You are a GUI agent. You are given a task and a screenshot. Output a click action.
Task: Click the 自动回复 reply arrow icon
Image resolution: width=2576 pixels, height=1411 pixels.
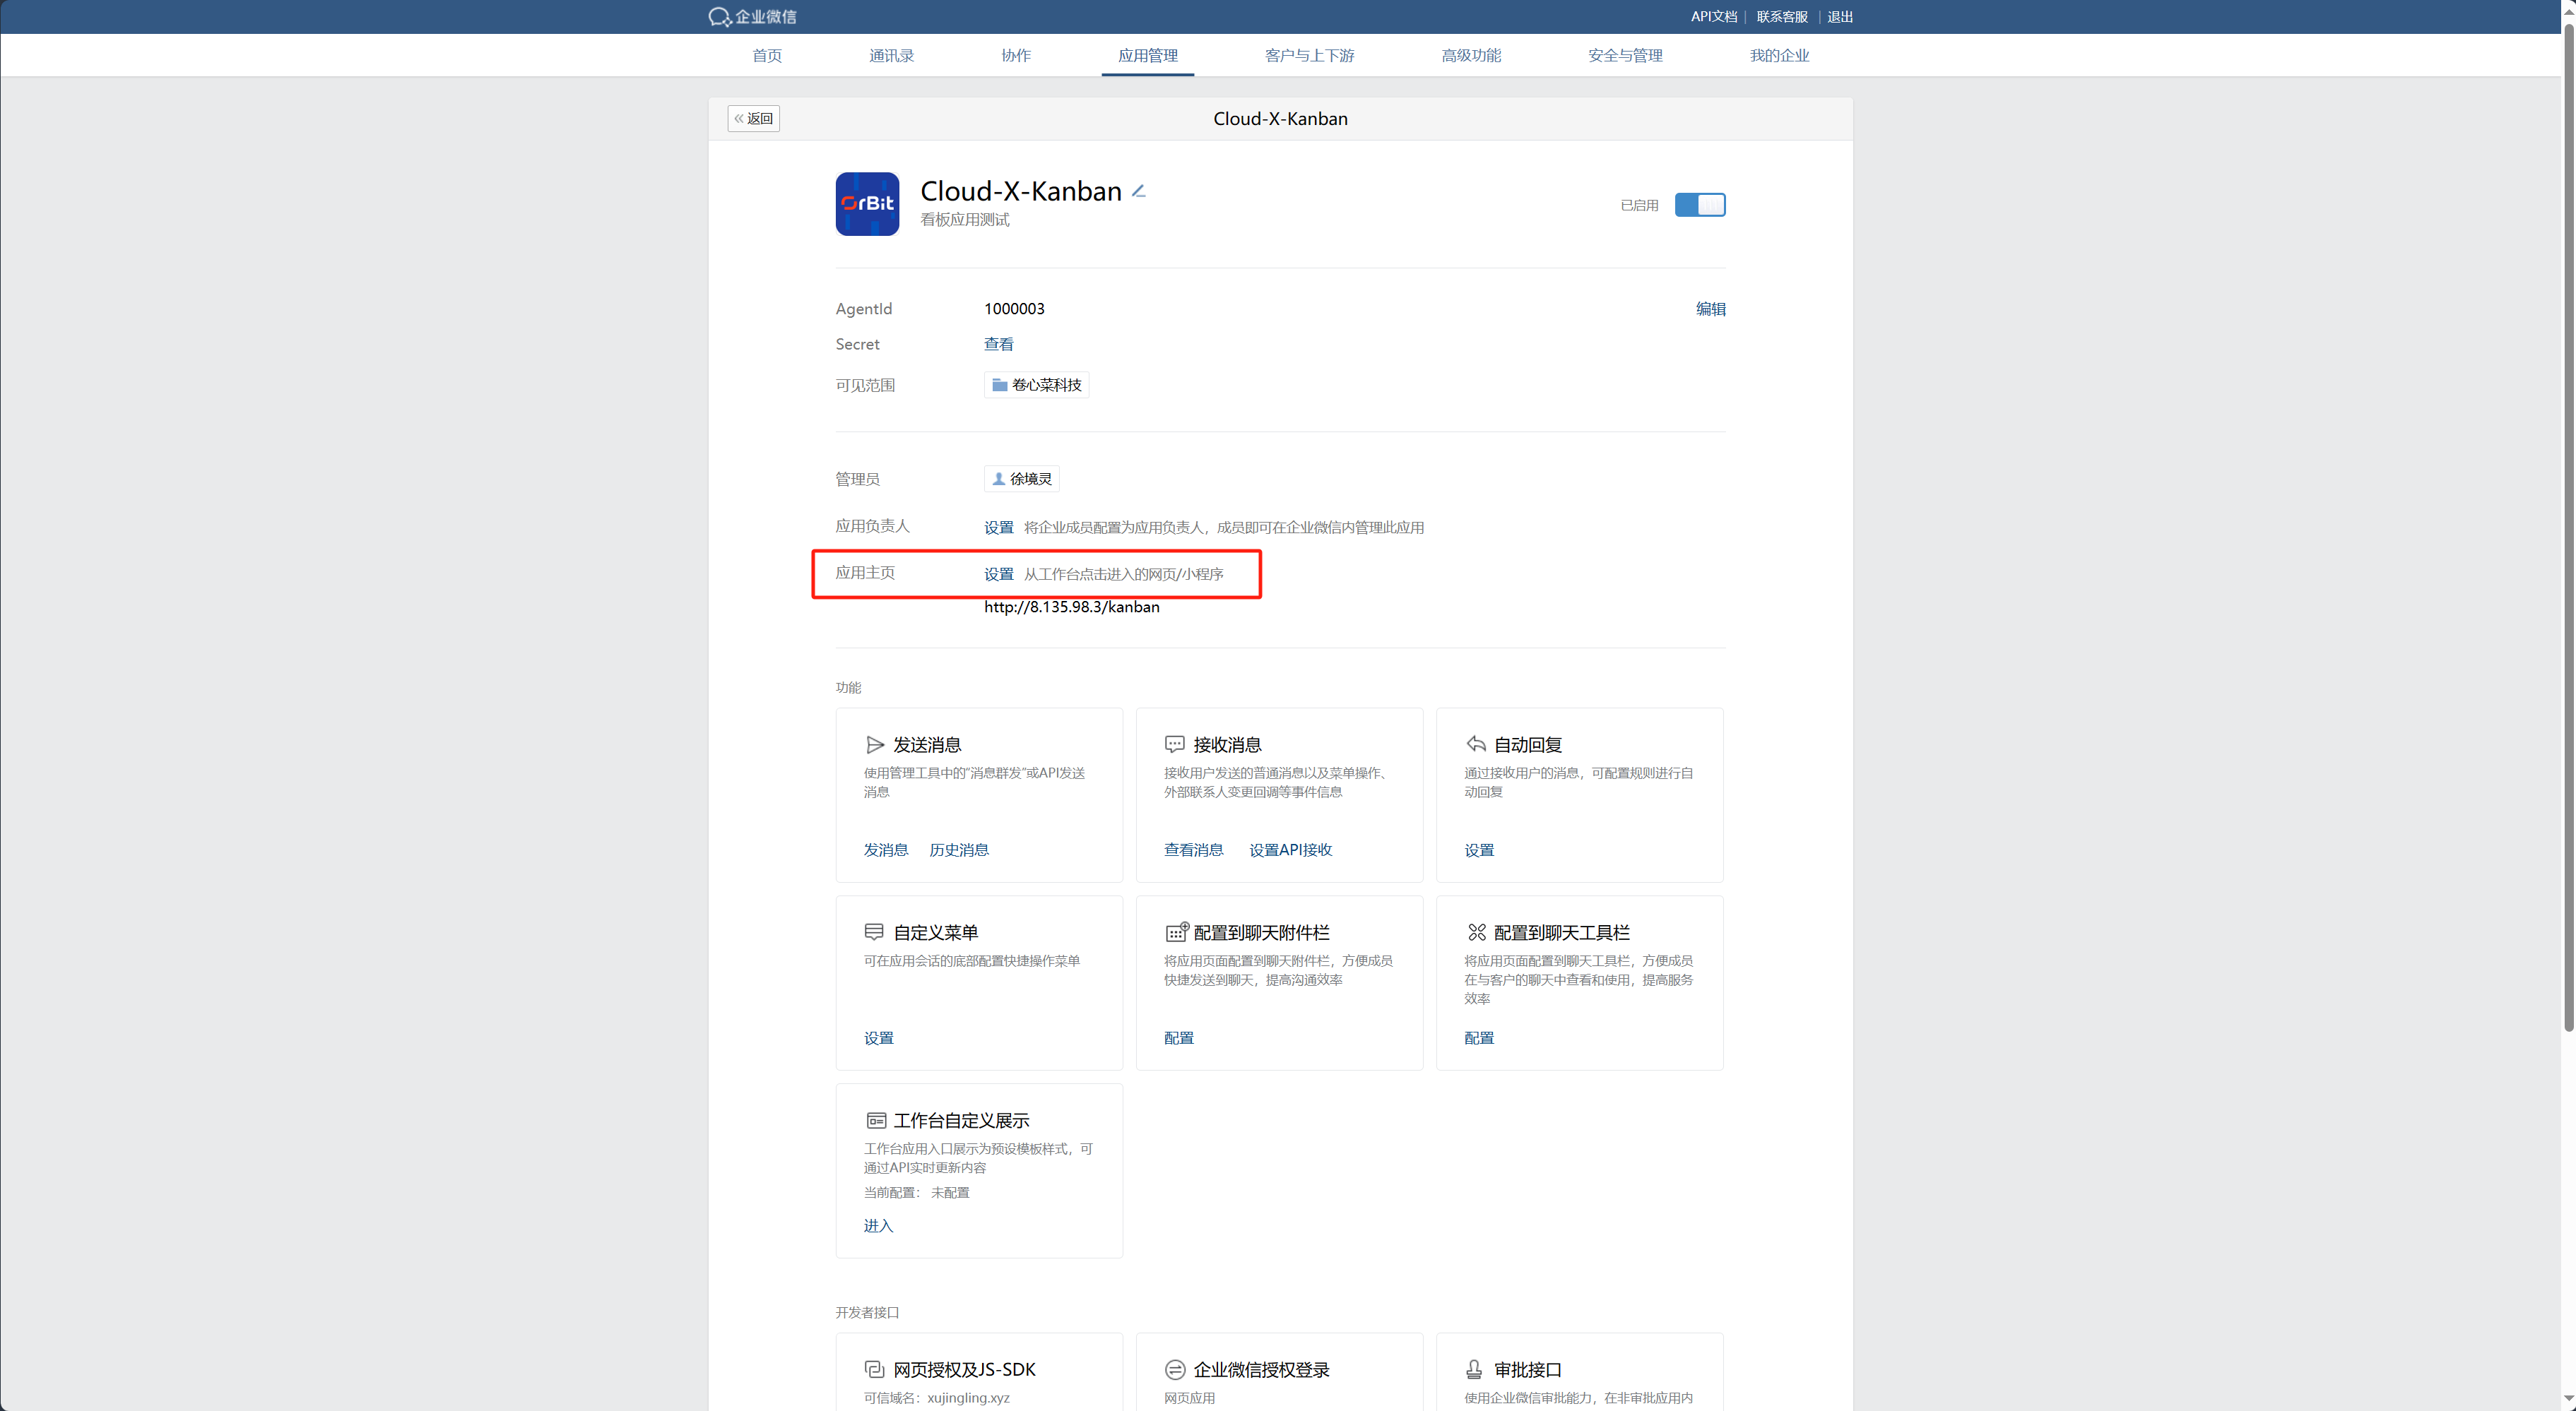click(1476, 744)
